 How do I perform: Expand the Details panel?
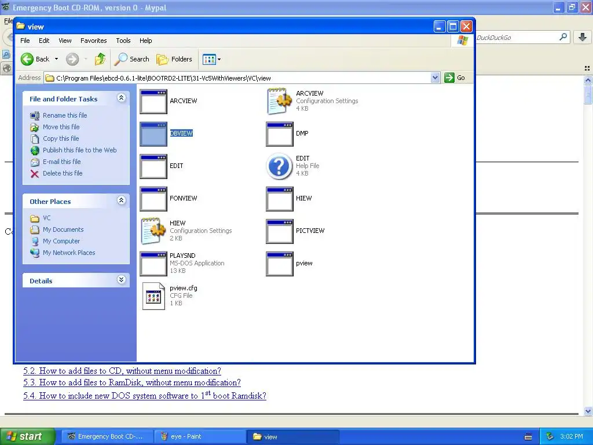[x=121, y=280]
